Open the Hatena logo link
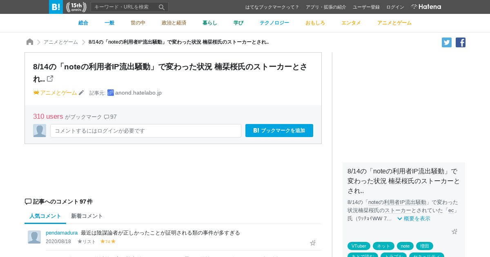Screen dimensions: 490x257 426,7
